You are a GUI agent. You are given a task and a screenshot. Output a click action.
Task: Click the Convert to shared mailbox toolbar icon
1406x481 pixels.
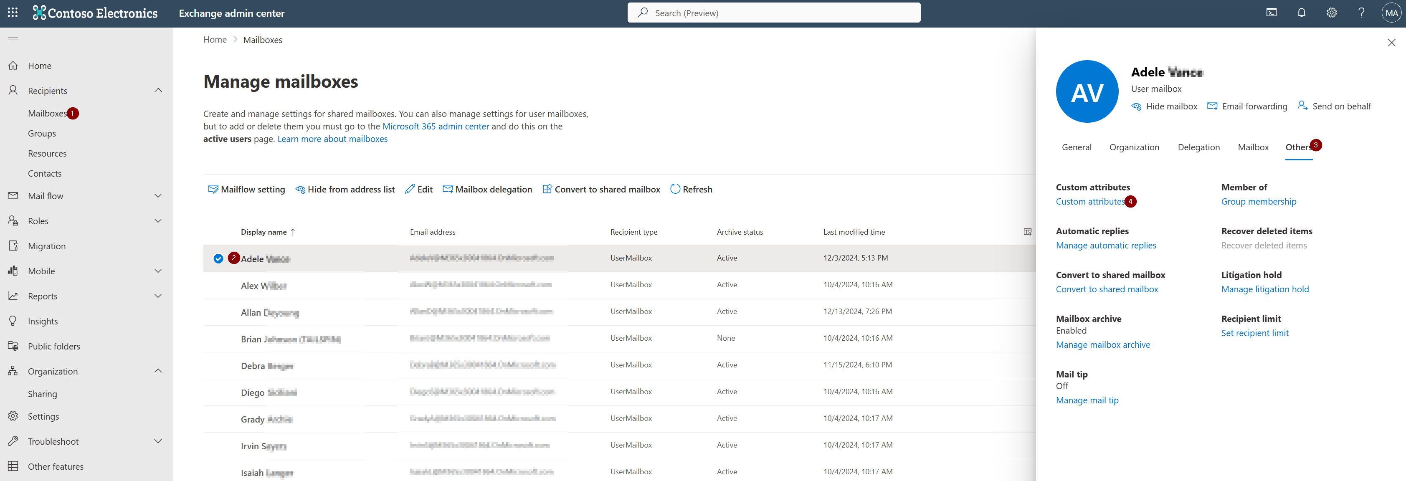(x=547, y=190)
